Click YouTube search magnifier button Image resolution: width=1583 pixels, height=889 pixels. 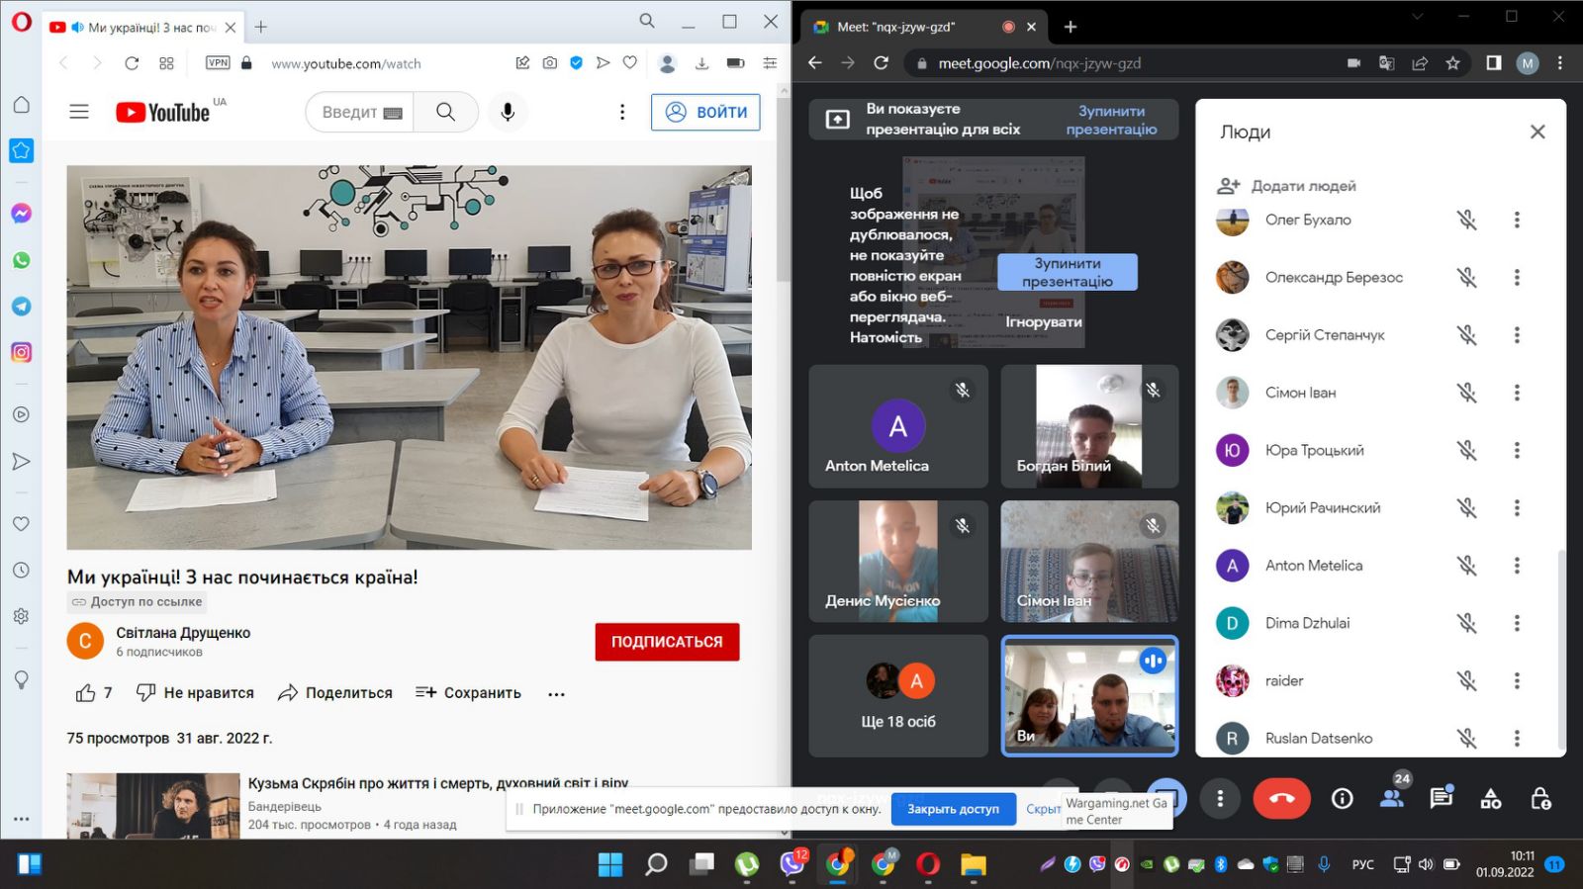446,112
